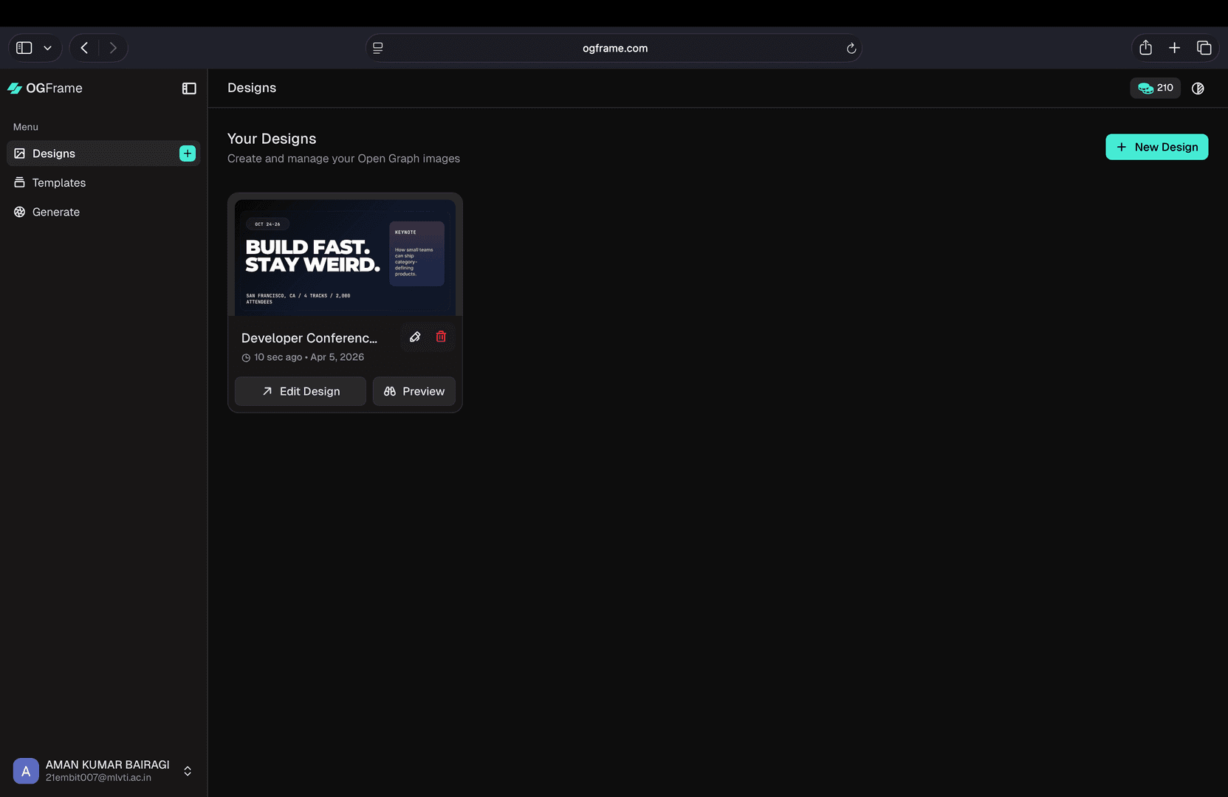The height and width of the screenshot is (797, 1228).
Task: Add a design via the sidebar plus icon
Action: [188, 153]
